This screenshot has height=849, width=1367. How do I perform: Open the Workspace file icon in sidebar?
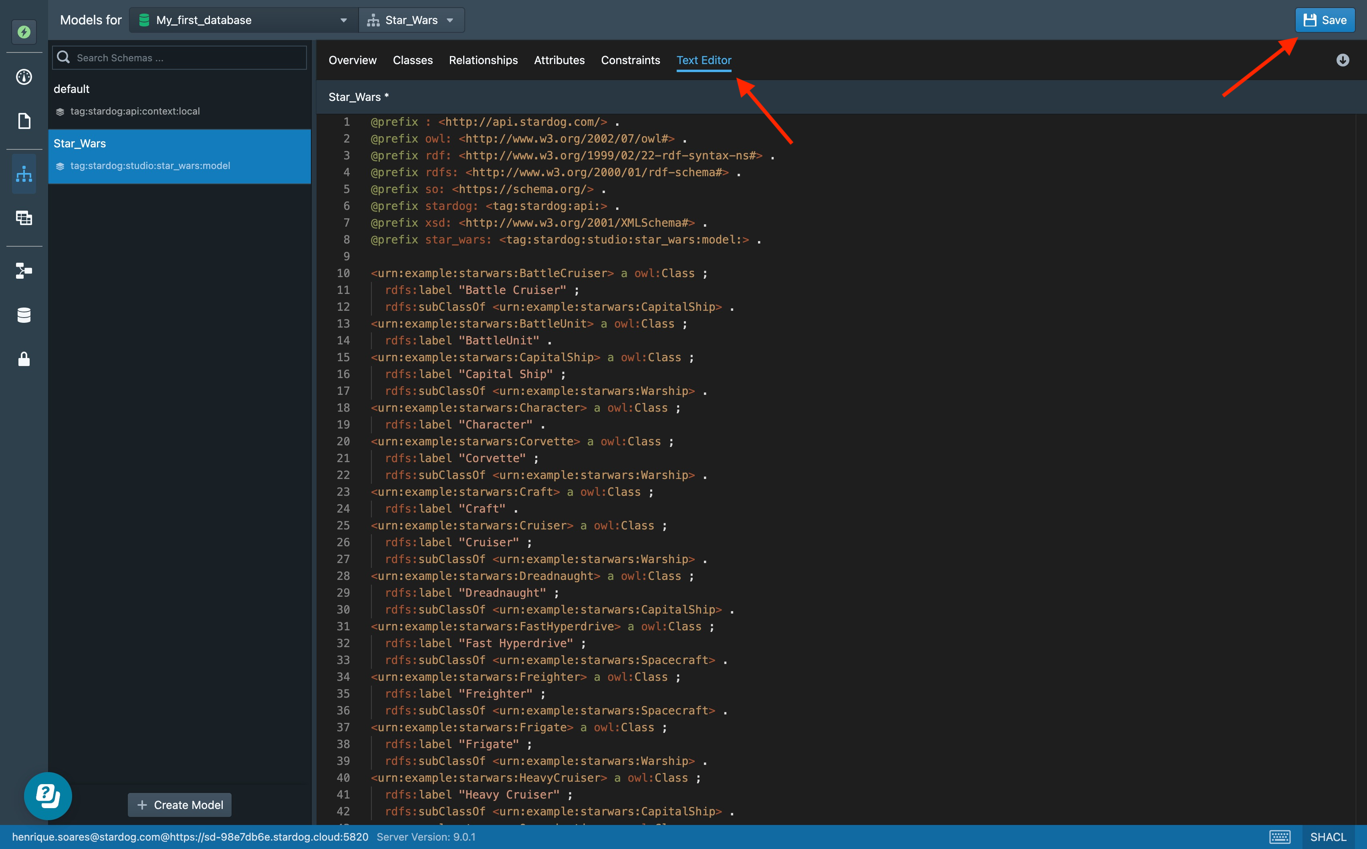tap(24, 121)
